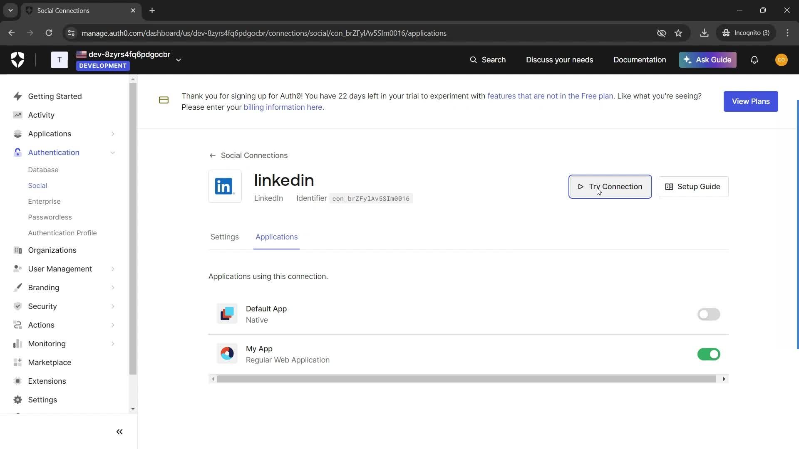Click the Branding brush icon
This screenshot has width=799, height=449.
point(17,288)
